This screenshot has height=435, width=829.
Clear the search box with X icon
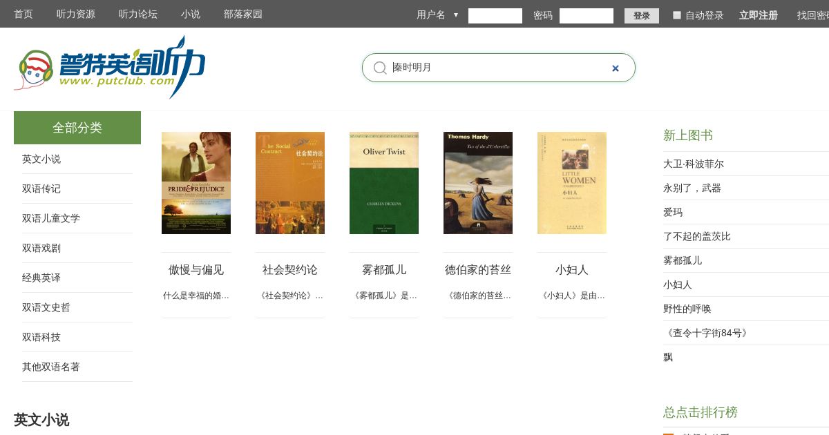point(616,68)
